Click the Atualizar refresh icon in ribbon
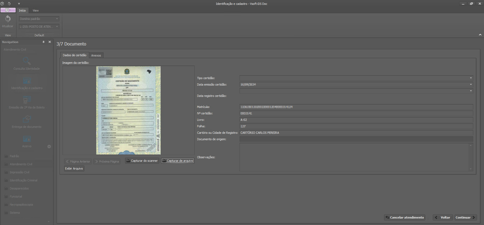 click(8, 19)
